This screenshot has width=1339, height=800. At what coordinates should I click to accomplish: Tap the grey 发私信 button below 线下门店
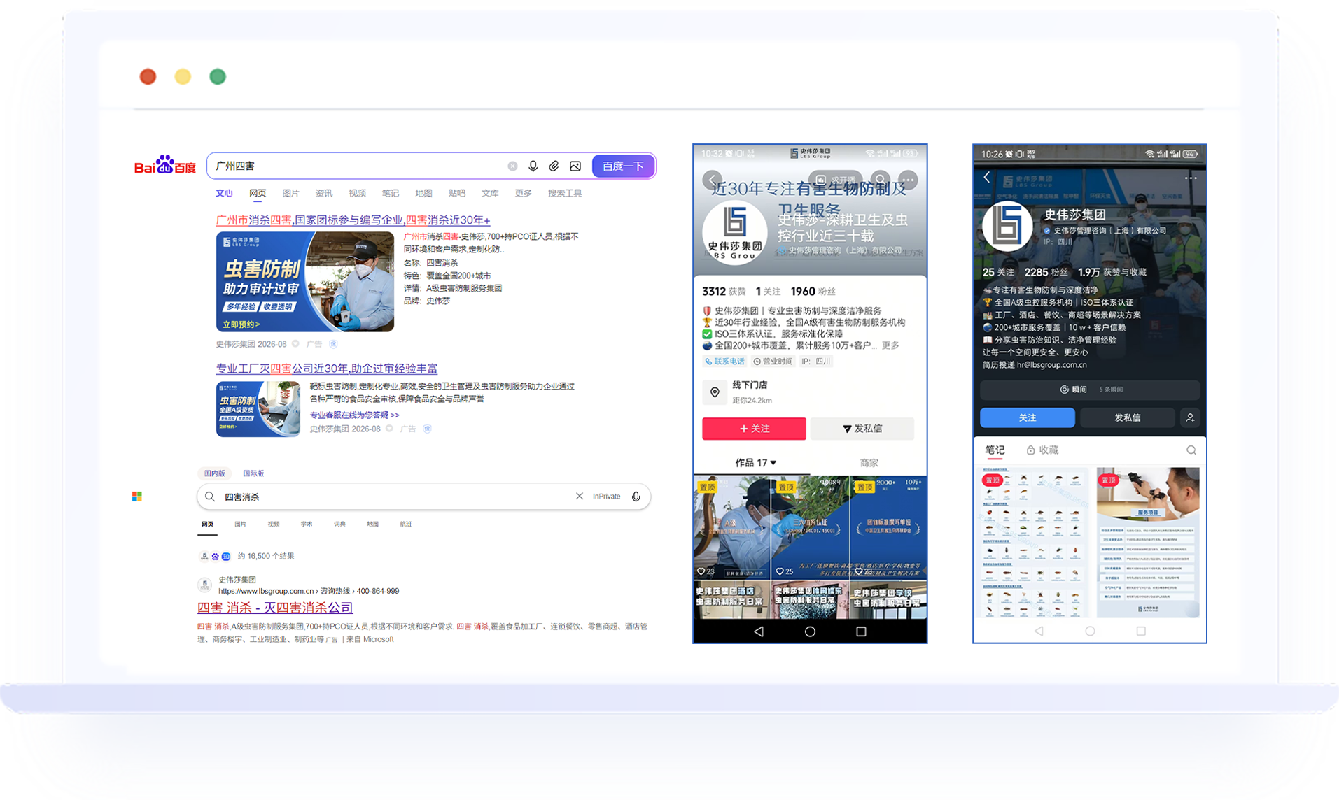click(x=862, y=429)
